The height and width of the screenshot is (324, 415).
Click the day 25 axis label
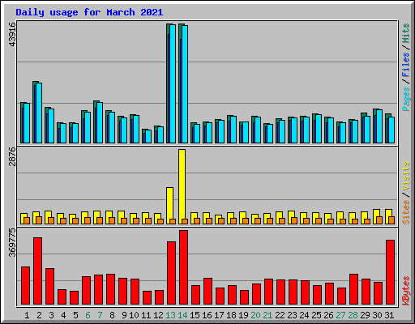(x=316, y=315)
